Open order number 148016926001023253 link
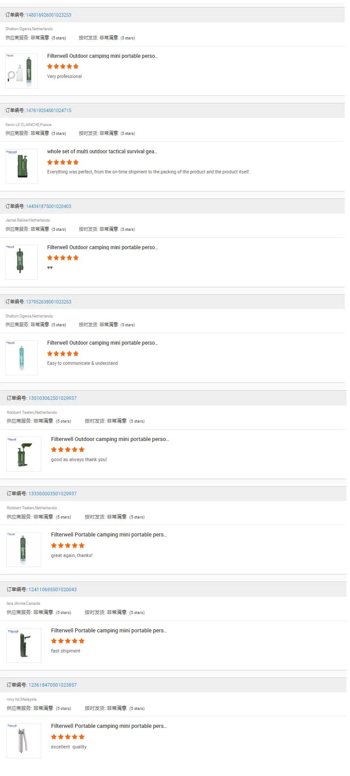The width and height of the screenshot is (350, 776). [x=49, y=15]
